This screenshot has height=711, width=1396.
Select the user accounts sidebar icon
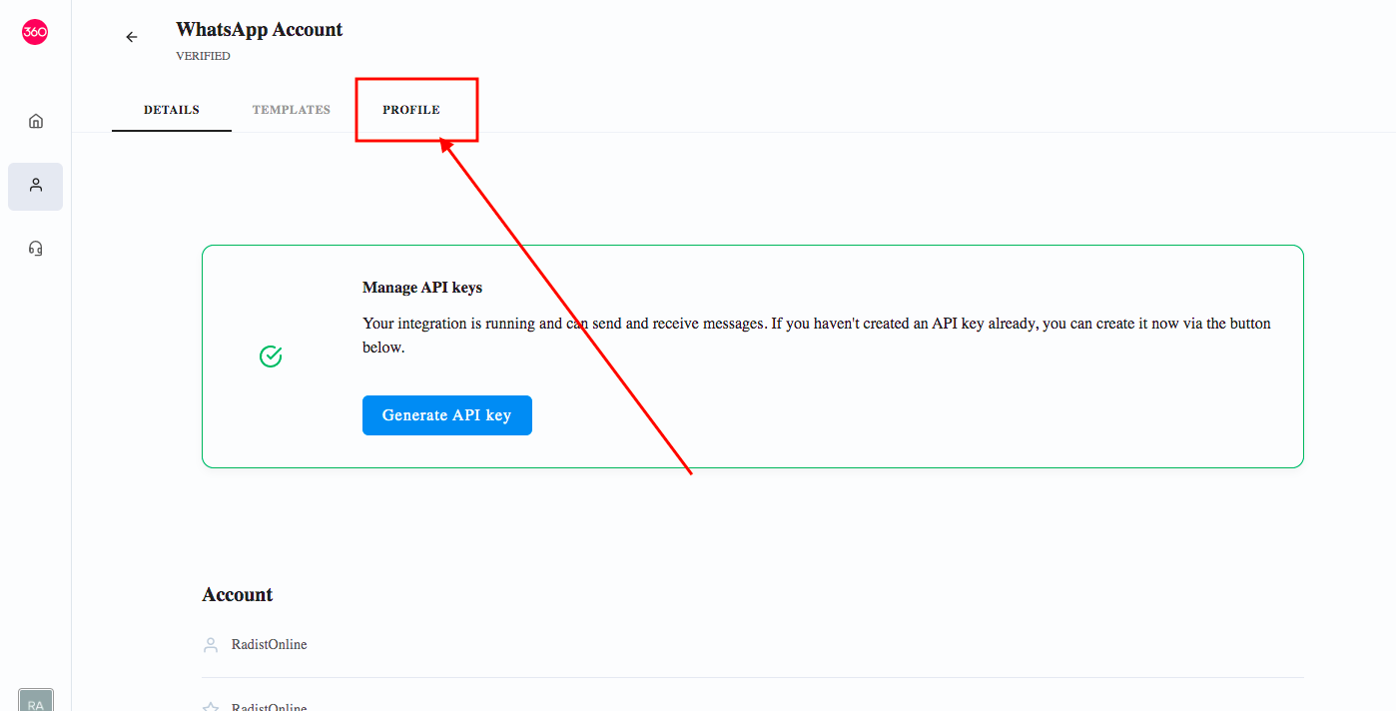point(36,186)
